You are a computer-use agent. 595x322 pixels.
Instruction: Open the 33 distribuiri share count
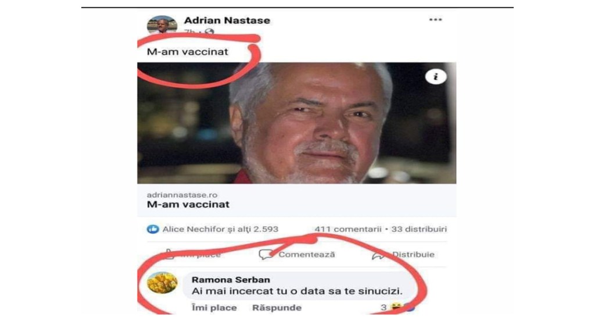pyautogui.click(x=419, y=230)
